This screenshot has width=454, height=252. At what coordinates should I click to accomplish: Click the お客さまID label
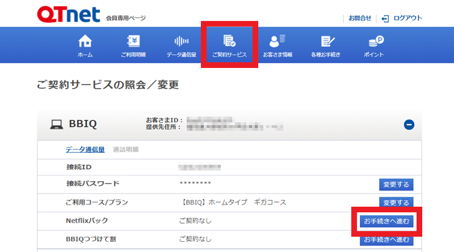pyautogui.click(x=164, y=120)
